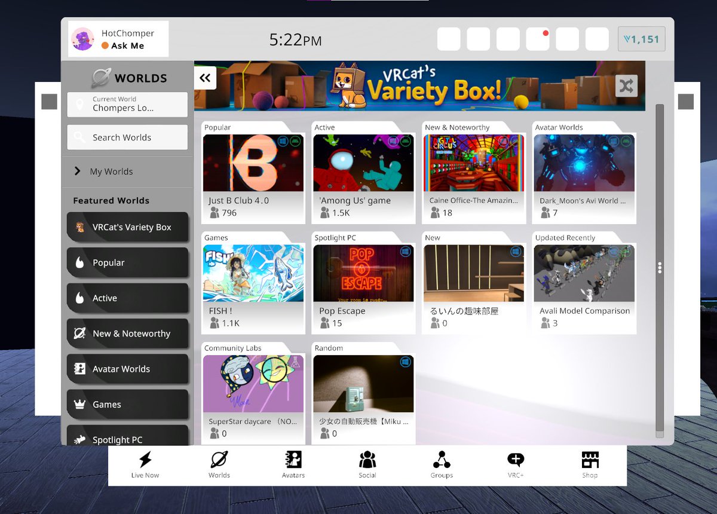717x514 pixels.
Task: Open the VRC+ tab
Action: click(516, 465)
